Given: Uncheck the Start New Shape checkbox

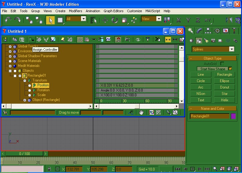Looking at the screenshot, I should tap(230, 69).
